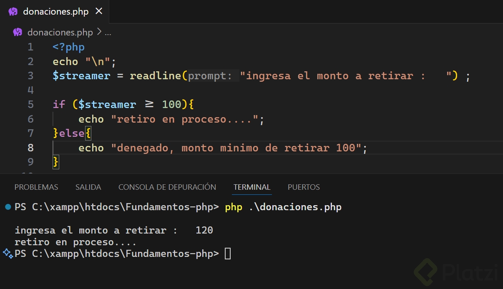Image resolution: width=503 pixels, height=289 pixels.
Task: Open the PROBLEMAS panel tab
Action: (x=36, y=187)
